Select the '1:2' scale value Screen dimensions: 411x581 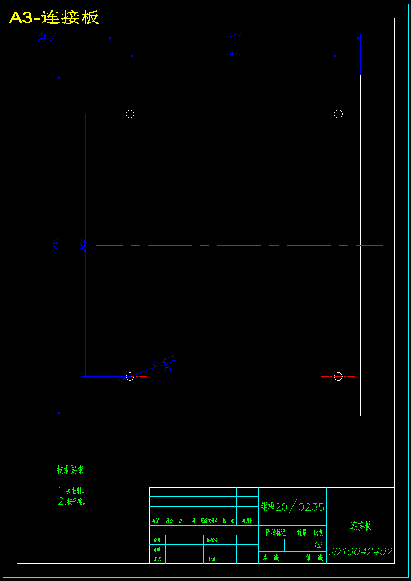tap(318, 545)
